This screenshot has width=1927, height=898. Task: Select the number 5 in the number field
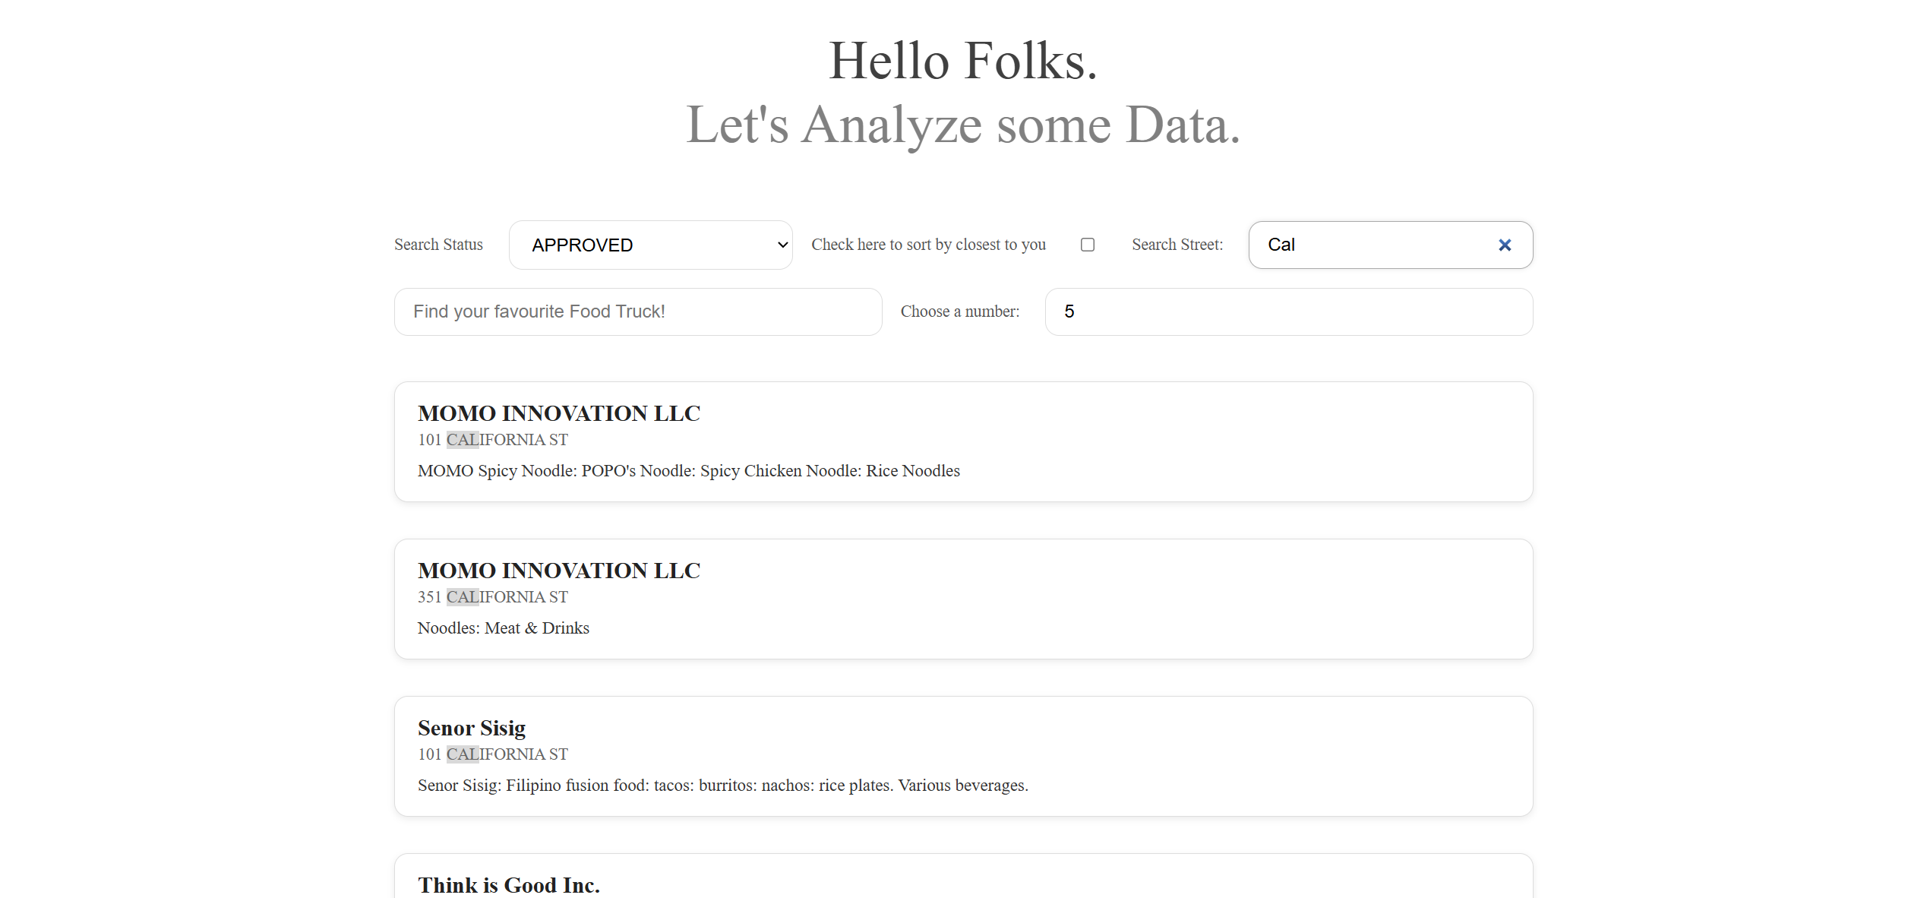1068,311
